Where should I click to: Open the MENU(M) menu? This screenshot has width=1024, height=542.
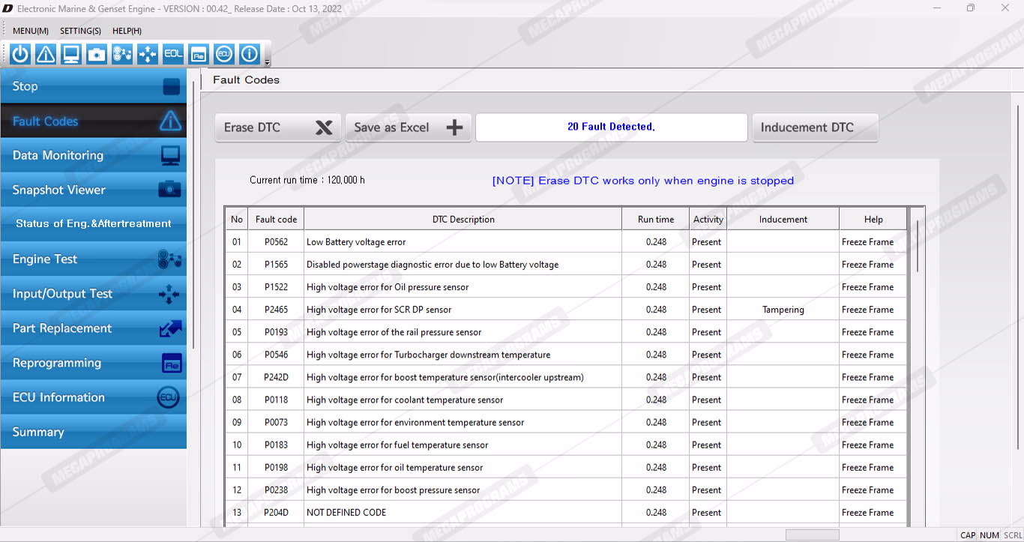(x=31, y=31)
